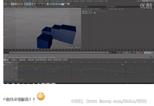Image resolution: width=154 pixels, height=106 pixels.
Task: Expand the Null object in Objects panel
Action: coord(83,11)
